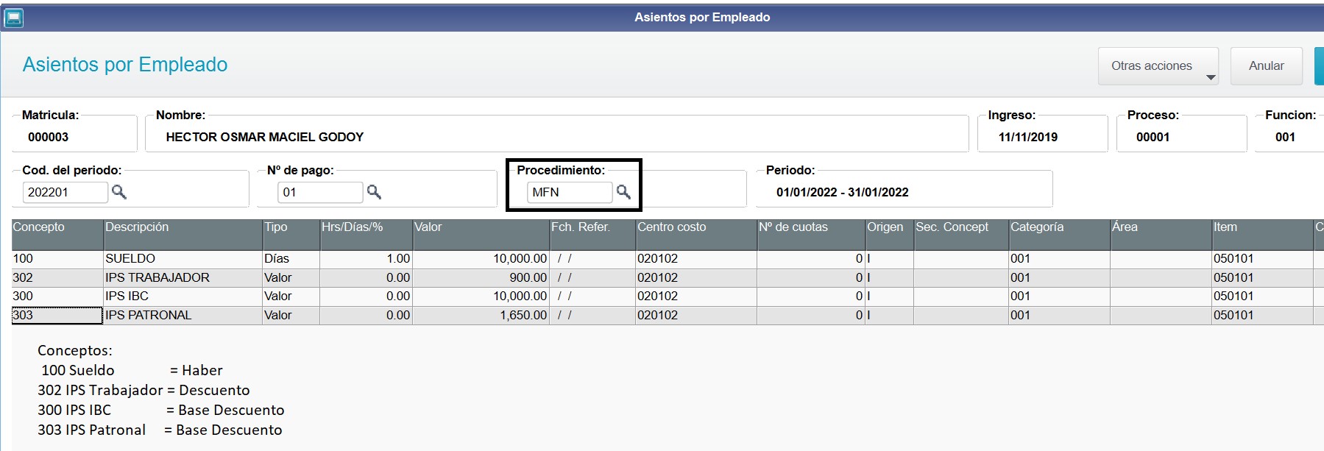Image resolution: width=1324 pixels, height=451 pixels.
Task: Click the 900.00 value cell
Action: point(481,278)
